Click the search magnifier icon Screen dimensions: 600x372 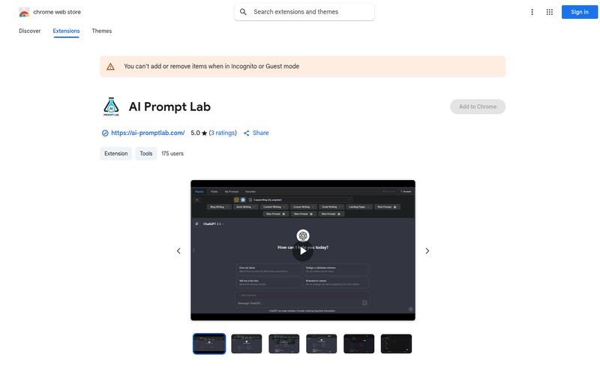[x=243, y=12]
